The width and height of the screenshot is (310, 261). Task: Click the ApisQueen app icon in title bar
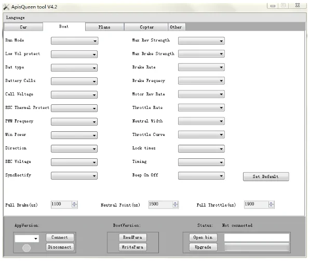(6, 7)
